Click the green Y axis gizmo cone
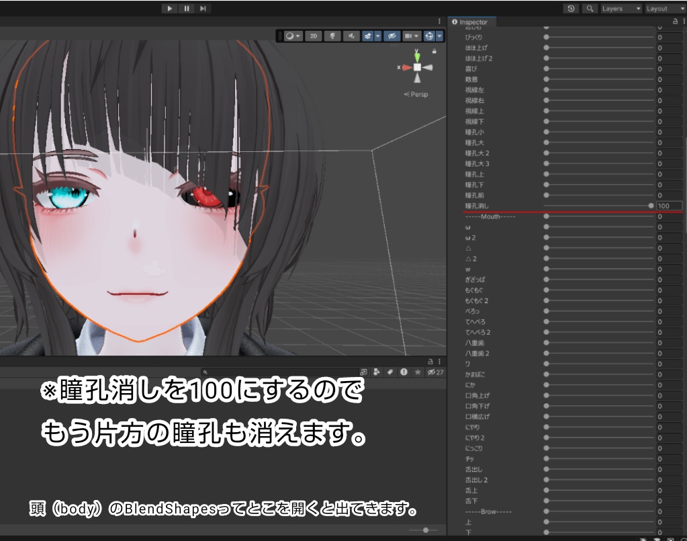Screen dimensions: 687x541 [417, 56]
